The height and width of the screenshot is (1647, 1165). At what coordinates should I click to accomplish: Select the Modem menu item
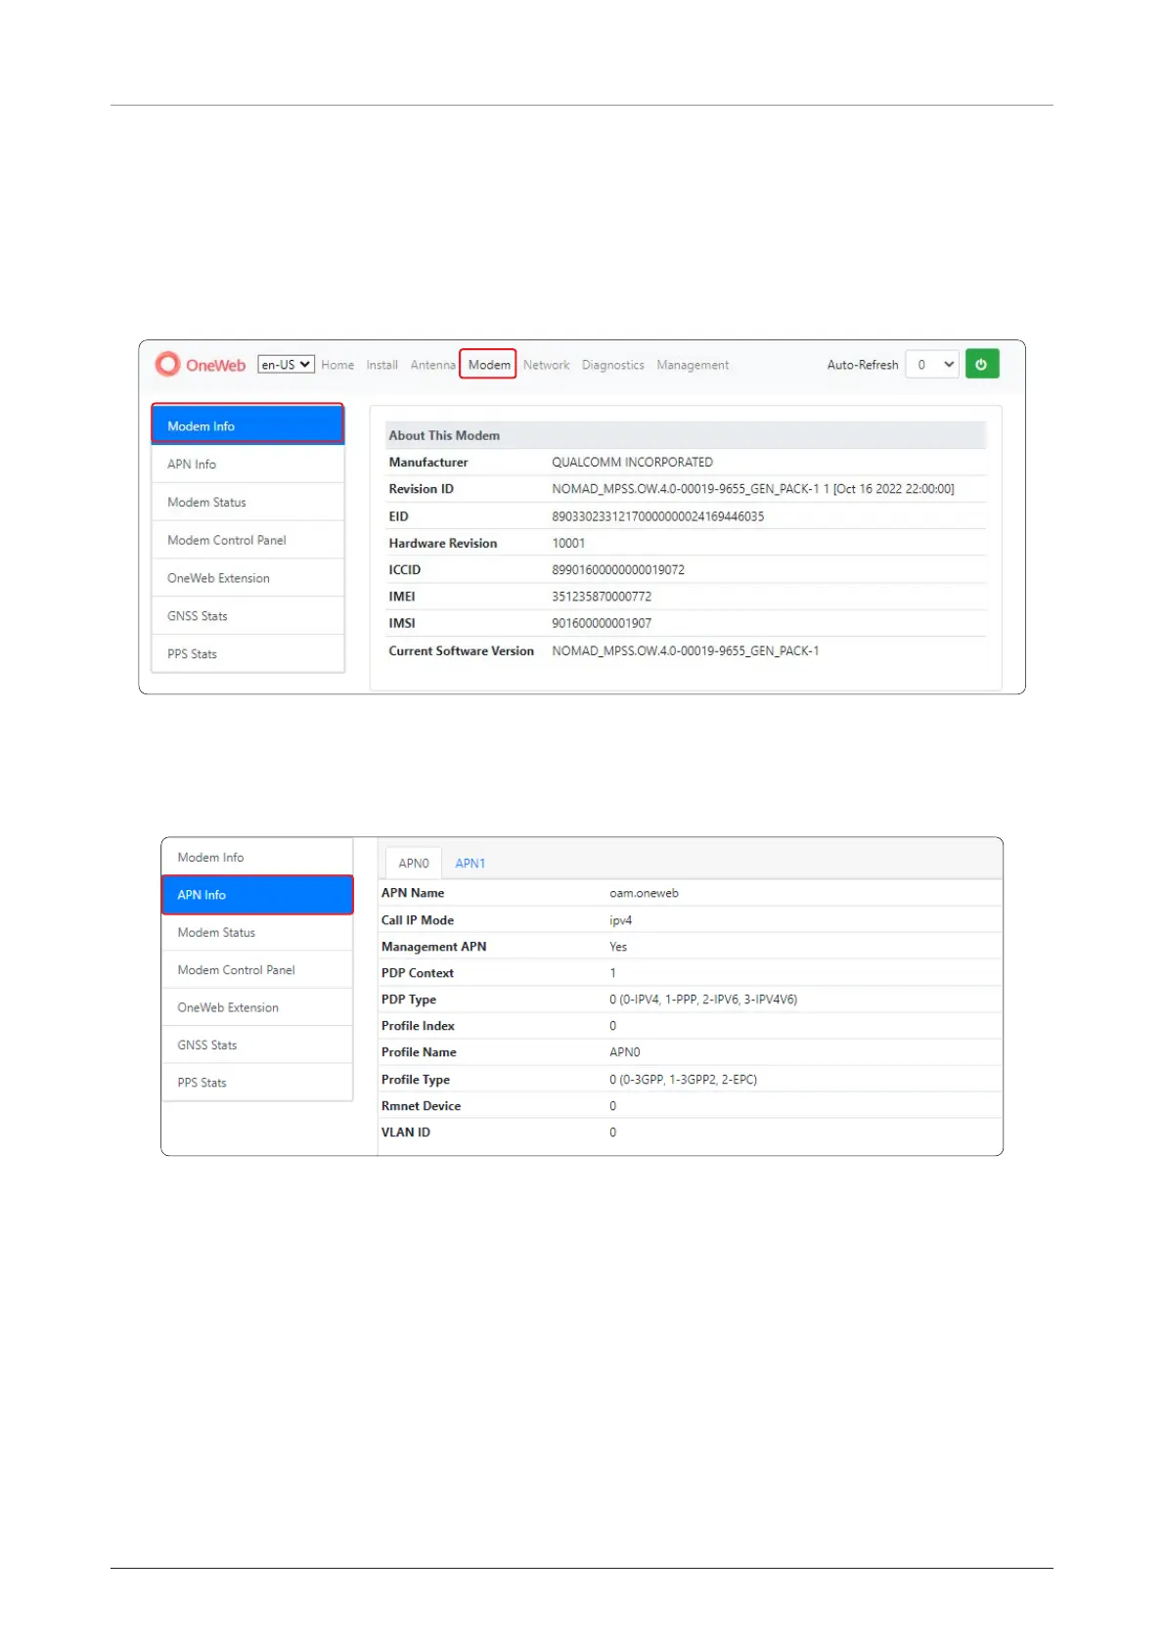pyautogui.click(x=488, y=365)
